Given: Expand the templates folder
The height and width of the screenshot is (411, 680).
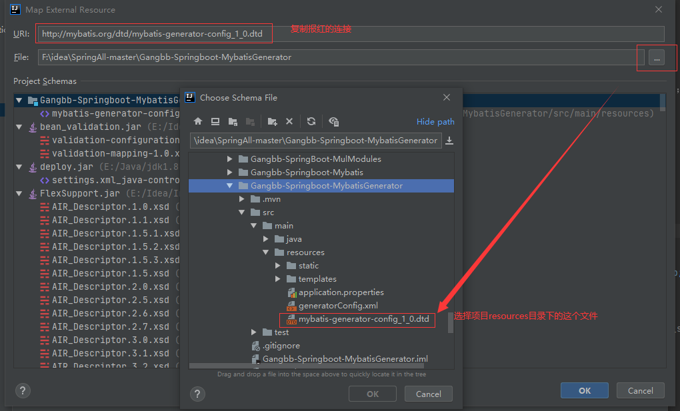Looking at the screenshot, I should point(277,278).
